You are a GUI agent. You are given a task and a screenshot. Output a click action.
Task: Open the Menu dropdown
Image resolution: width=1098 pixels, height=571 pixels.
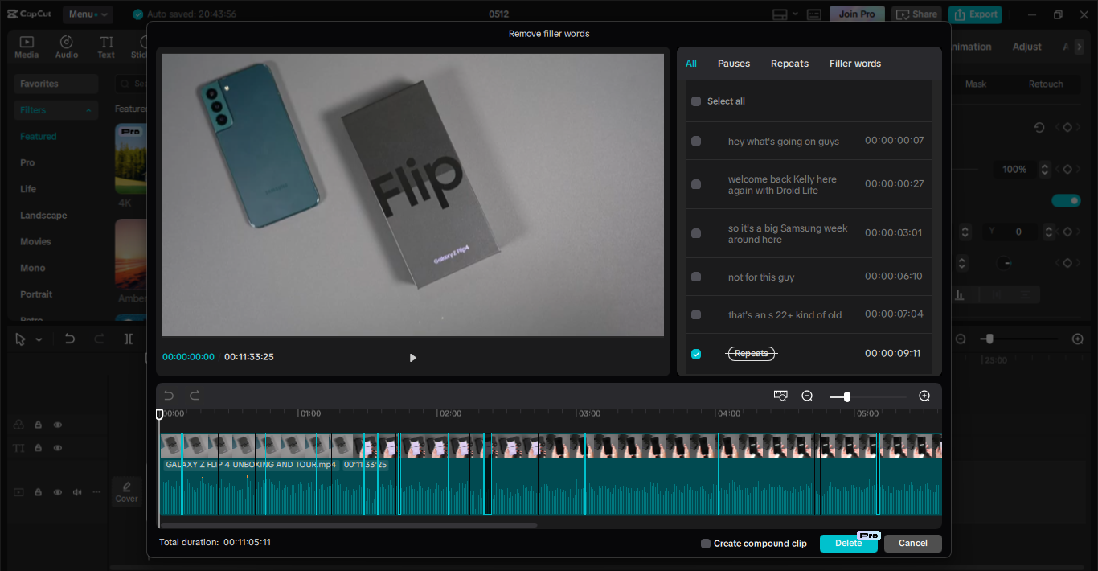tap(87, 14)
